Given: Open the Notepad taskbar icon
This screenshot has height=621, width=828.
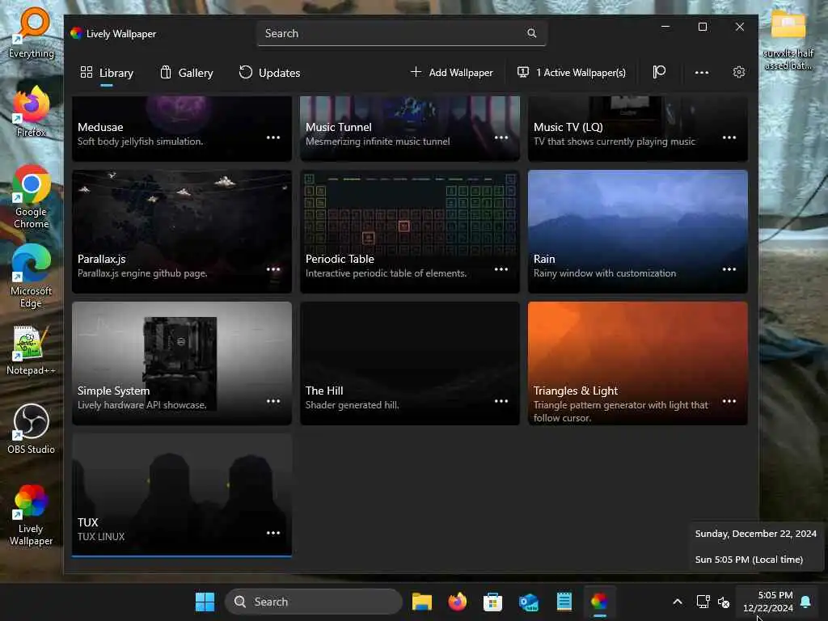Looking at the screenshot, I should pyautogui.click(x=564, y=602).
